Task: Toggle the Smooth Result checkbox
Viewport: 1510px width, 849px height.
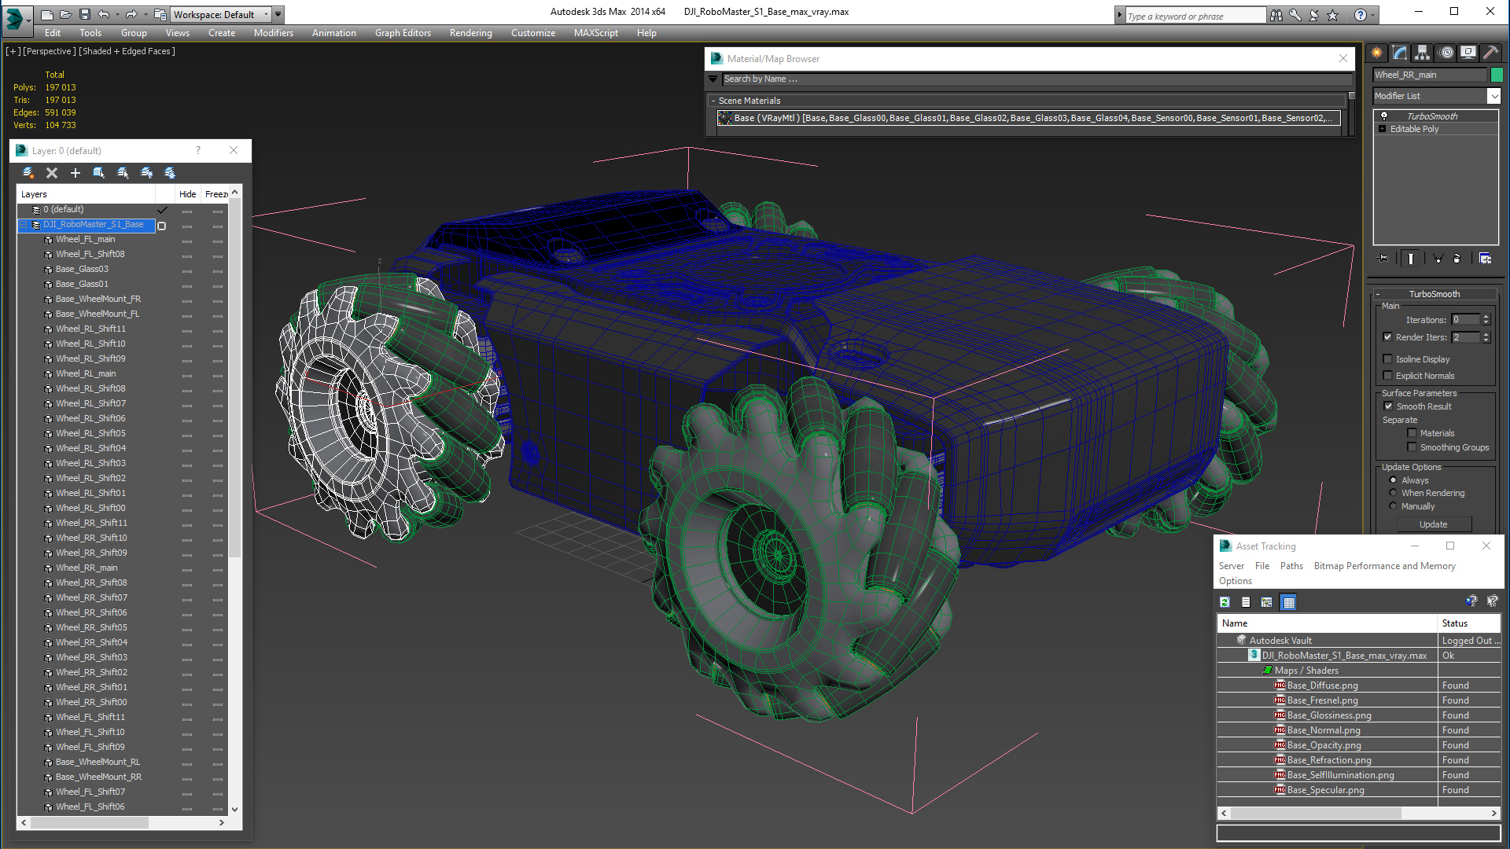Action: (1388, 406)
